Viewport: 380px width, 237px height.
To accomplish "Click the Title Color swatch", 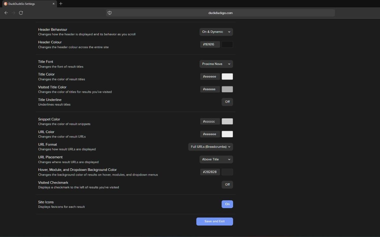I will pos(227,76).
